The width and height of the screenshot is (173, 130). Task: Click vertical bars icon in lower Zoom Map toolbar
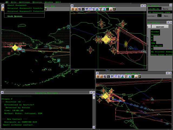(x=136, y=76)
